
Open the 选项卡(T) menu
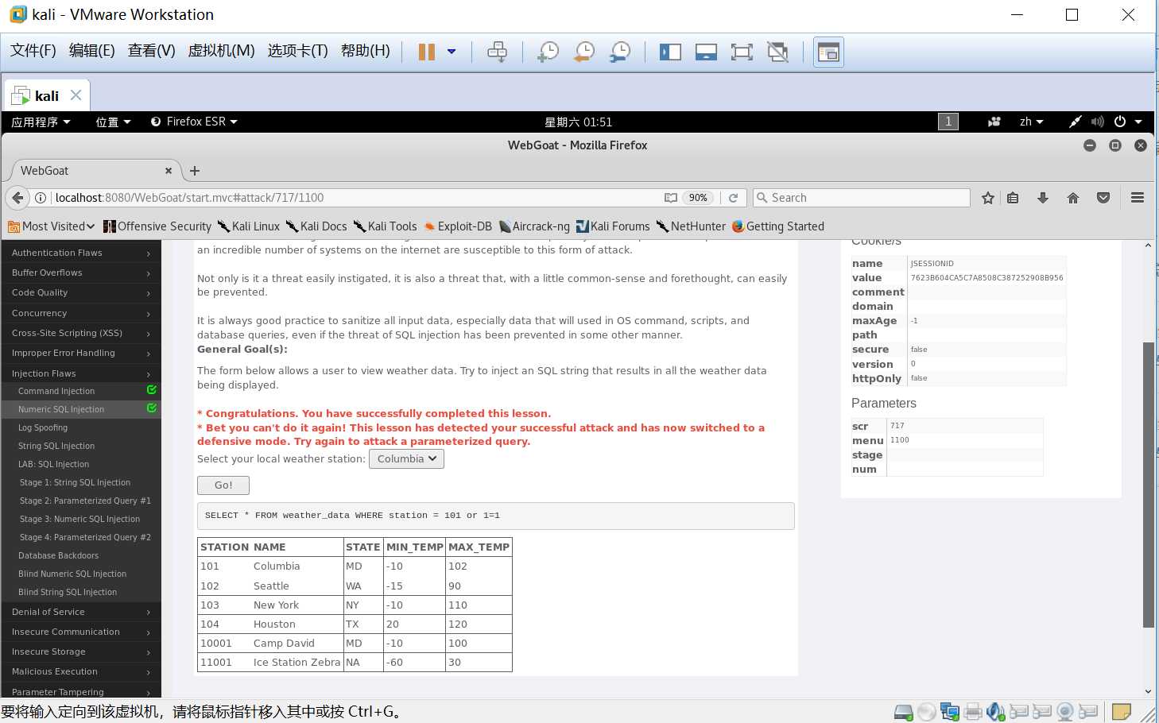pyautogui.click(x=298, y=51)
